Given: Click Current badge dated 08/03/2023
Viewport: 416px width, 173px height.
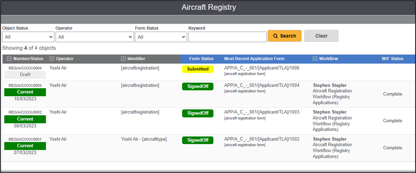Looking at the screenshot, I should (25, 119).
